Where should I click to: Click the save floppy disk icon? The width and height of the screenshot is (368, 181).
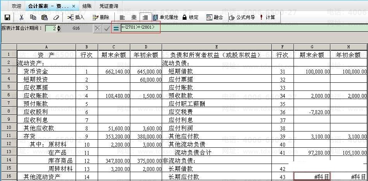coord(7,17)
